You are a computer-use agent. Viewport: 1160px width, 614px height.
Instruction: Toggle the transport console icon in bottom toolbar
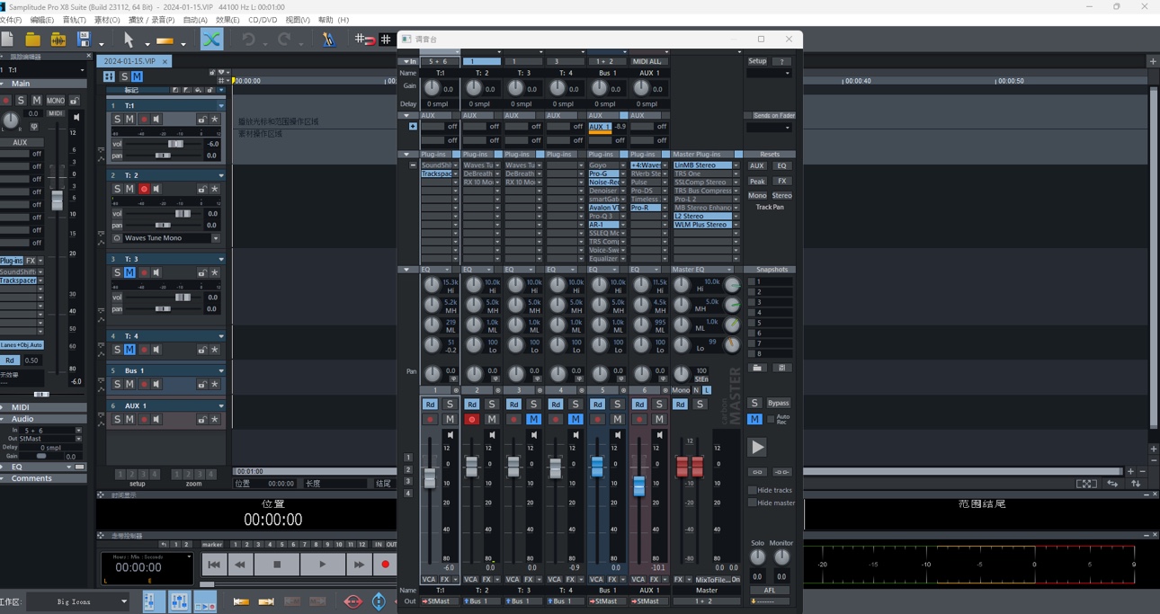click(205, 602)
